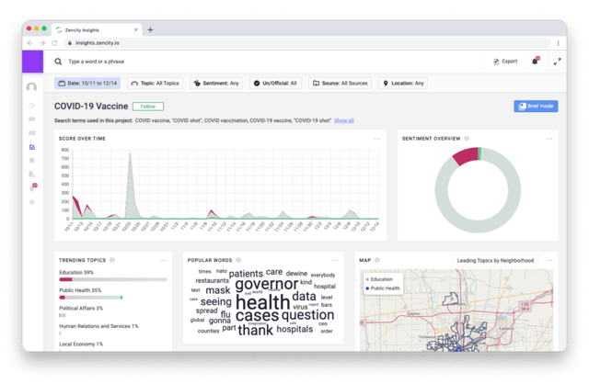This screenshot has width=589, height=384.
Task: Open the map icon in sidebar
Action: (x=32, y=133)
